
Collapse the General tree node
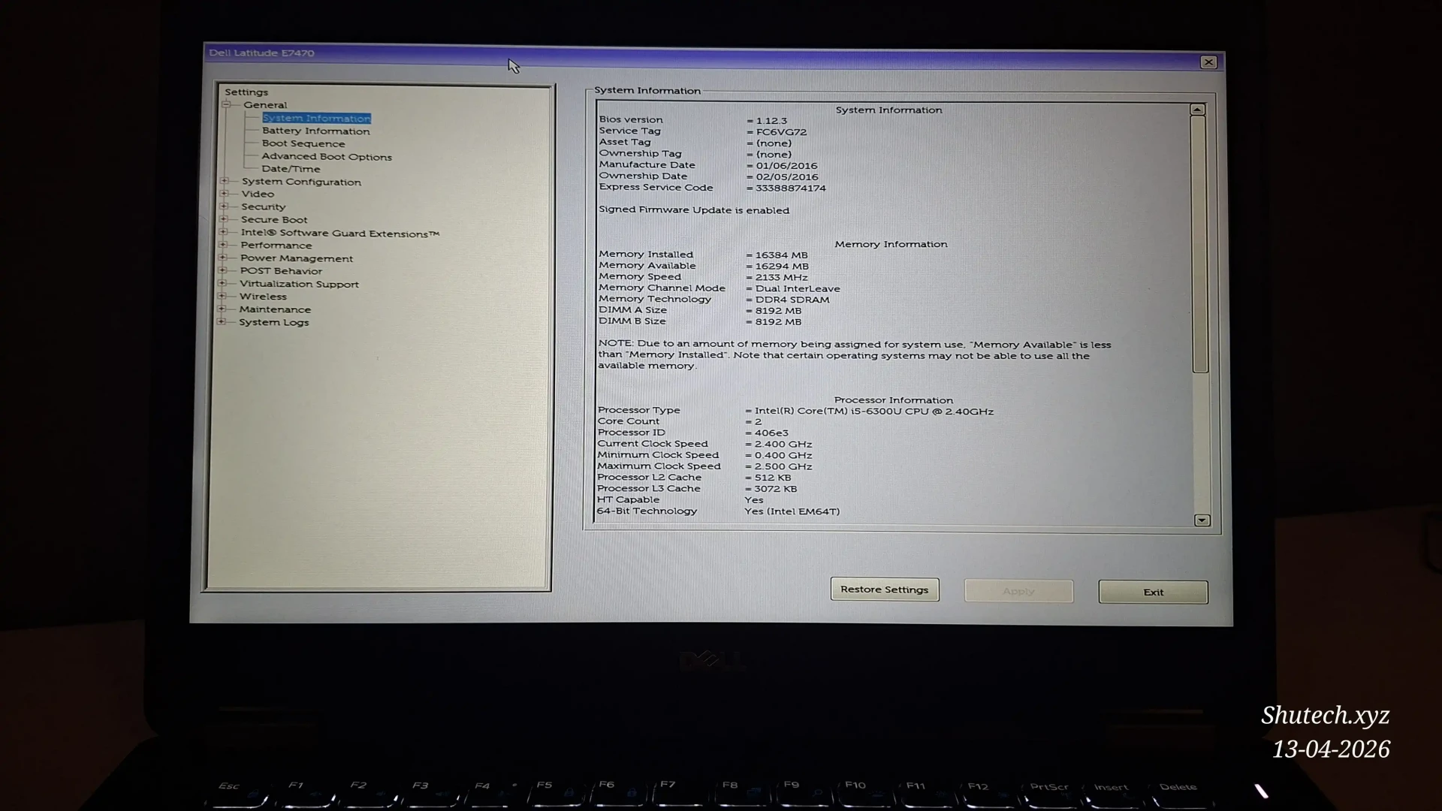(x=226, y=104)
